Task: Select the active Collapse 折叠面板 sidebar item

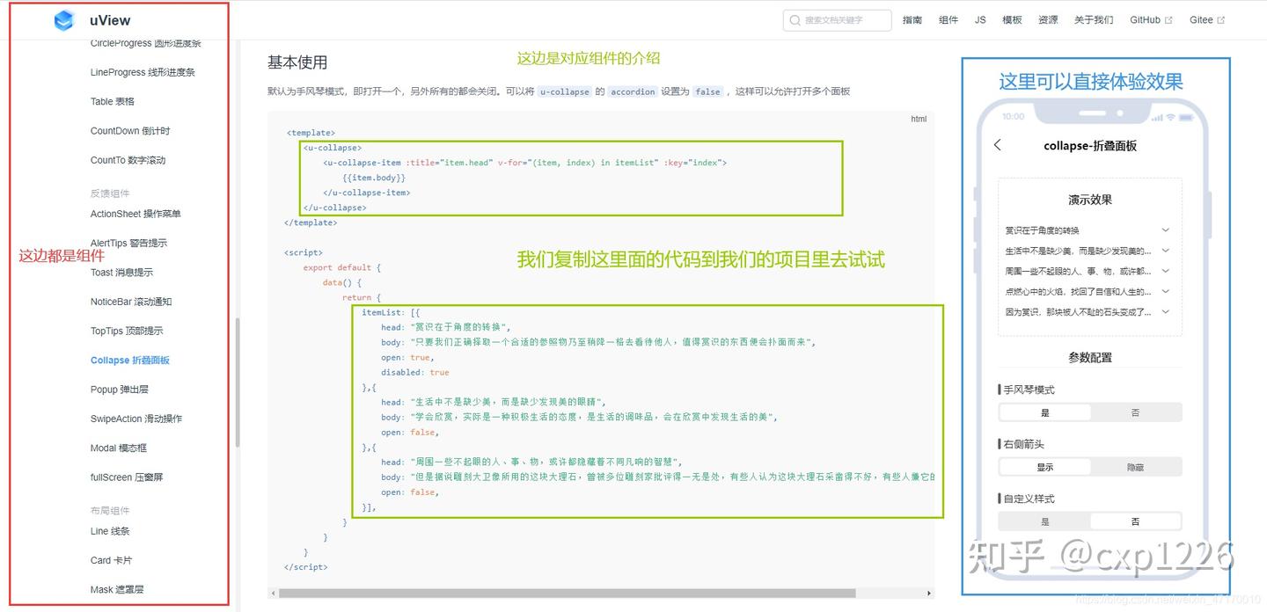Action: pyautogui.click(x=130, y=361)
